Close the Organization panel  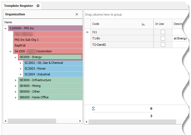(x=77, y=14)
